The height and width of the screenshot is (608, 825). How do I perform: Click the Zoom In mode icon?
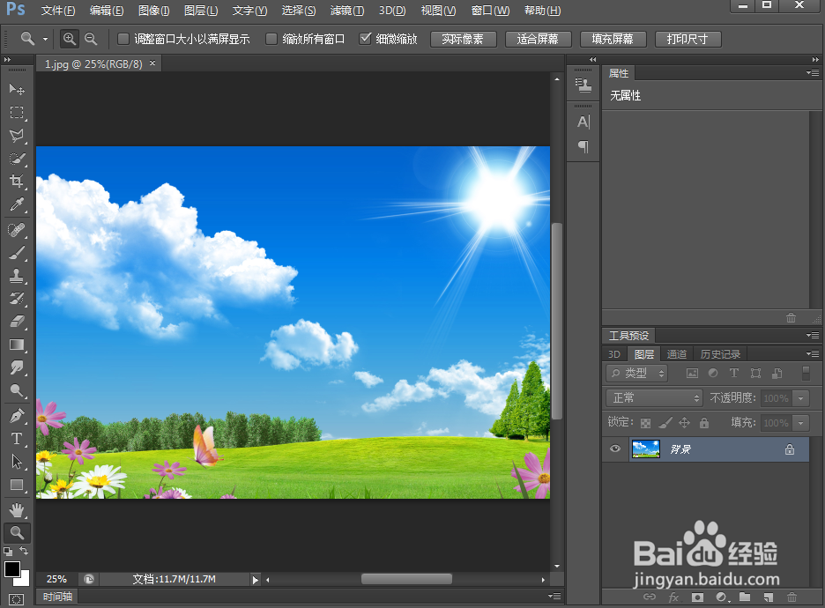click(x=70, y=39)
